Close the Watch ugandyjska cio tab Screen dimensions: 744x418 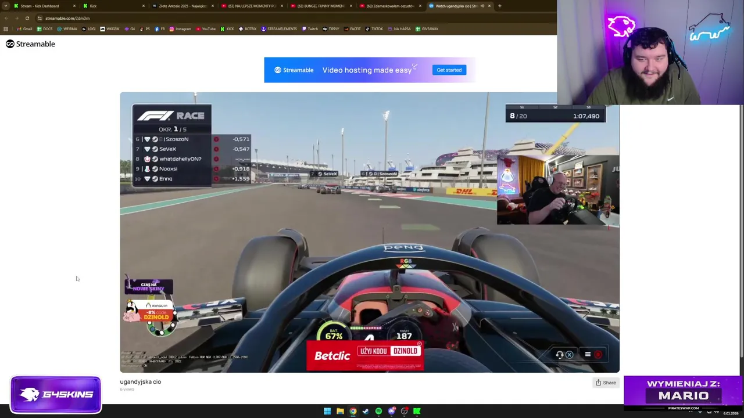coord(489,6)
